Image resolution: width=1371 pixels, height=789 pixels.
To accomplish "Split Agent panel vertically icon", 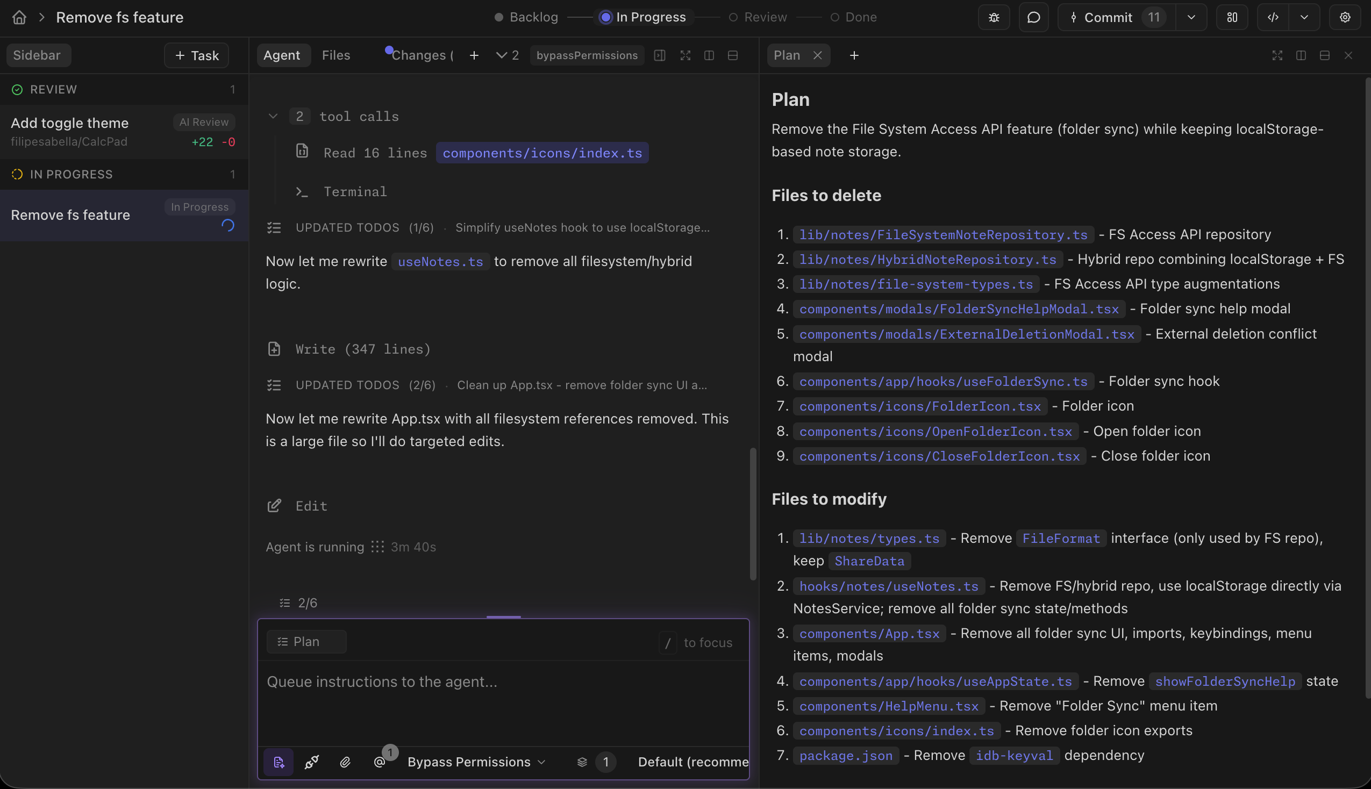I will click(709, 55).
